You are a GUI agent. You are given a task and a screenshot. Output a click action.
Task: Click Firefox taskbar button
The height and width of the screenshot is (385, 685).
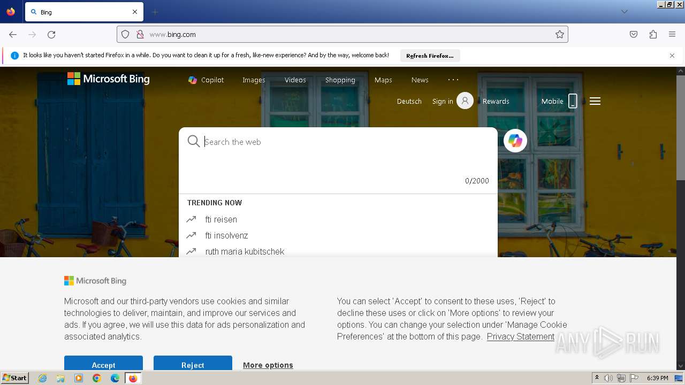click(133, 378)
